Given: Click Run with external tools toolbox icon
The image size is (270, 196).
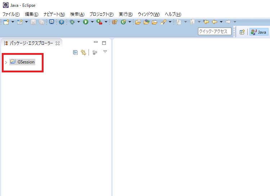Looking at the screenshot, I should [x=99, y=22].
